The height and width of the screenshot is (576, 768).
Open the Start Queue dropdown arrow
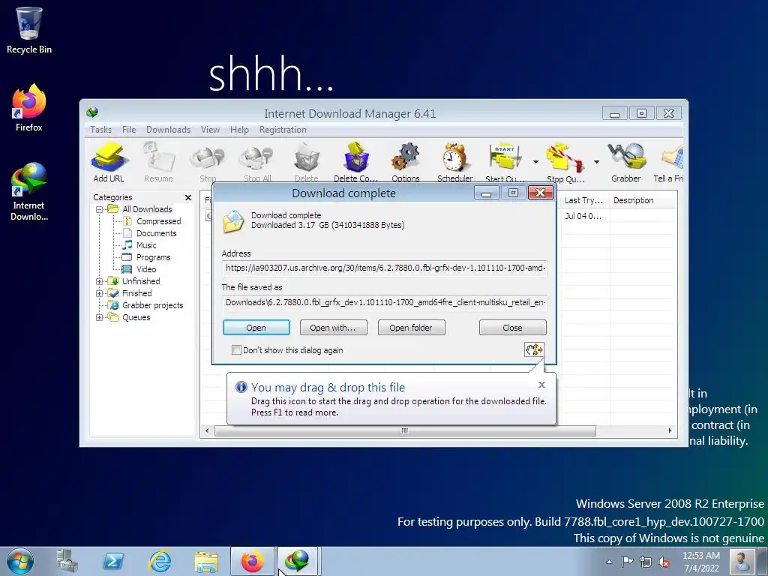[x=535, y=162]
